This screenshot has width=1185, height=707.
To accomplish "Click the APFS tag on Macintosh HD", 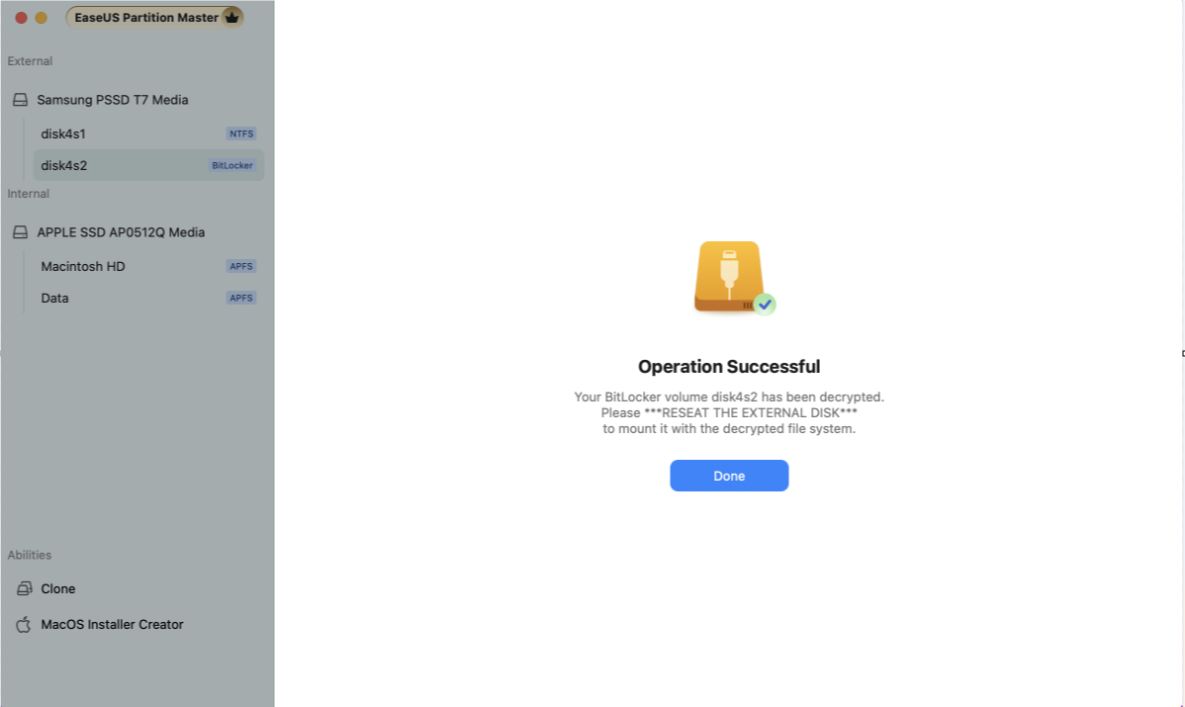I will click(x=241, y=267).
